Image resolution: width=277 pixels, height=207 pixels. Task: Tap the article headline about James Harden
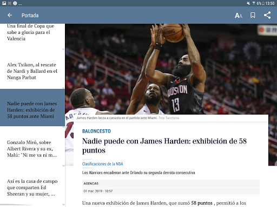click(x=164, y=146)
